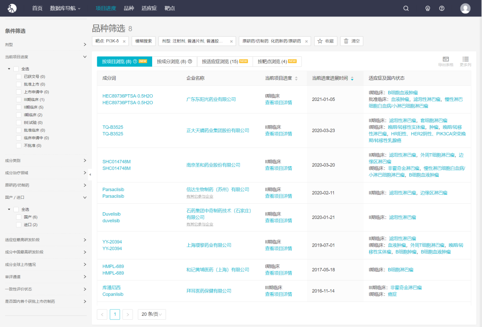Open 品种 in top navigation
The image size is (482, 327).
[x=129, y=8]
